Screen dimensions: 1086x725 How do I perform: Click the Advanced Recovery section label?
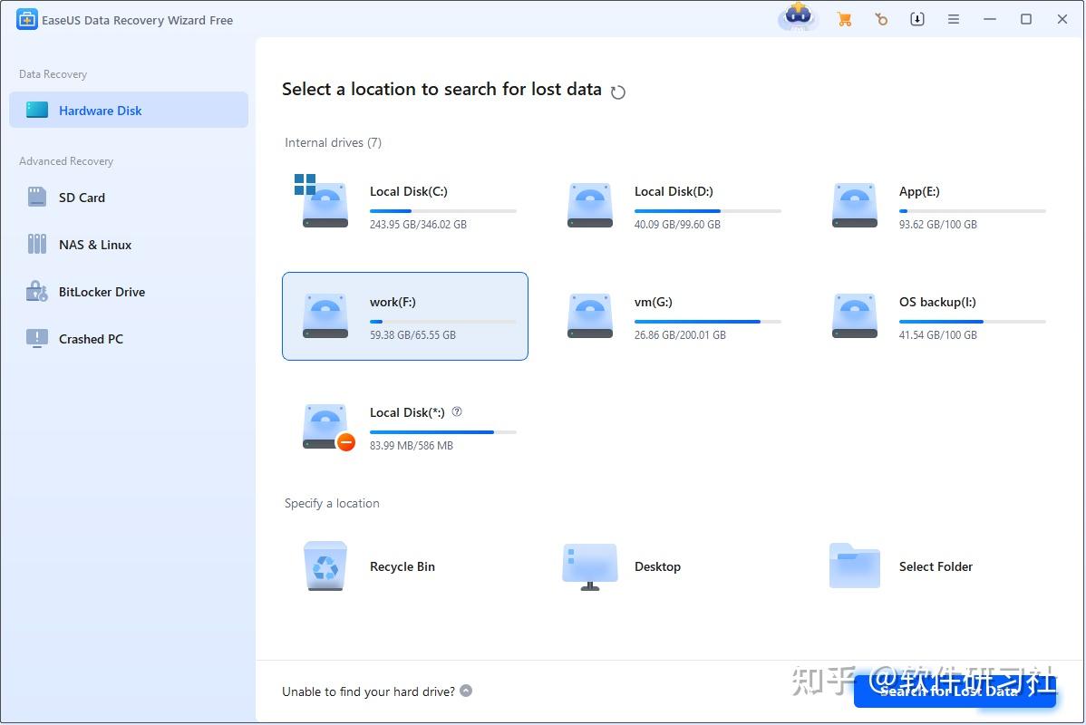pyautogui.click(x=66, y=161)
